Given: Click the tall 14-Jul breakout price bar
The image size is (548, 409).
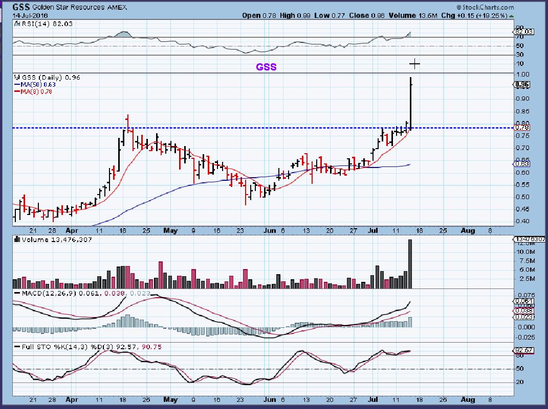Looking at the screenshot, I should (411, 103).
